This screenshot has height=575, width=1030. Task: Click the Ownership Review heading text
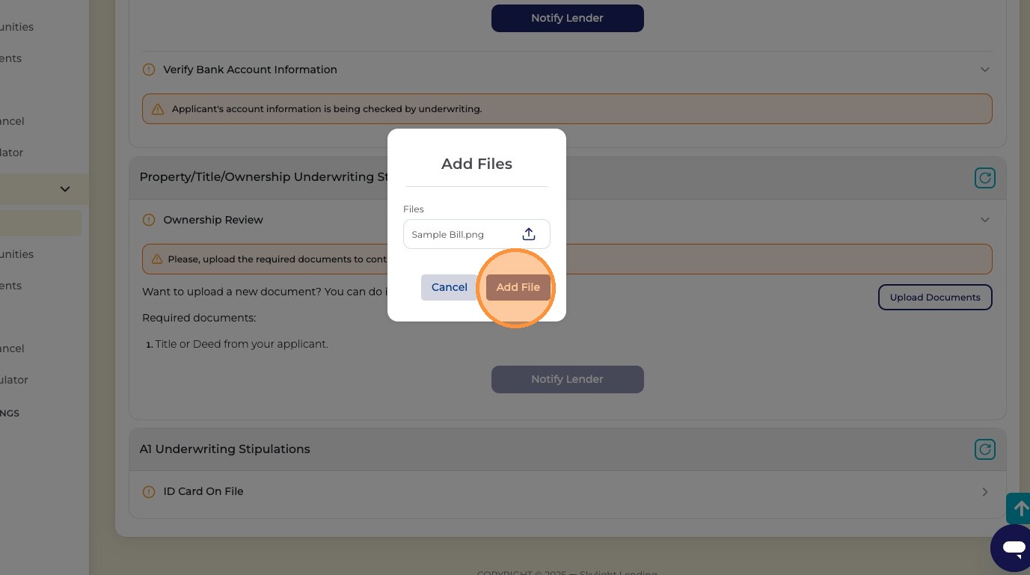pos(213,220)
